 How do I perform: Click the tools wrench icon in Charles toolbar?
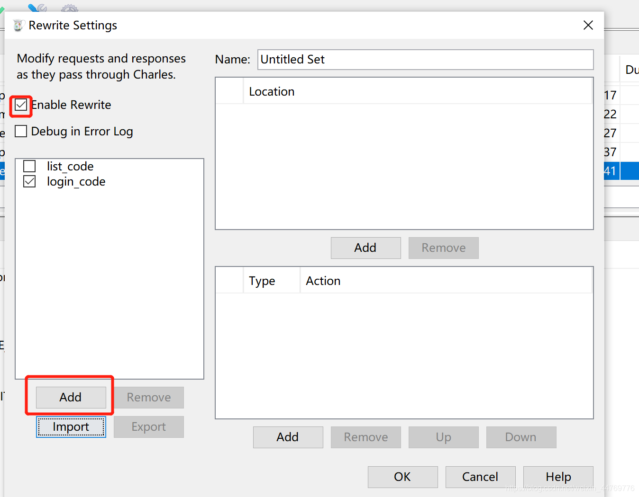tap(37, 8)
